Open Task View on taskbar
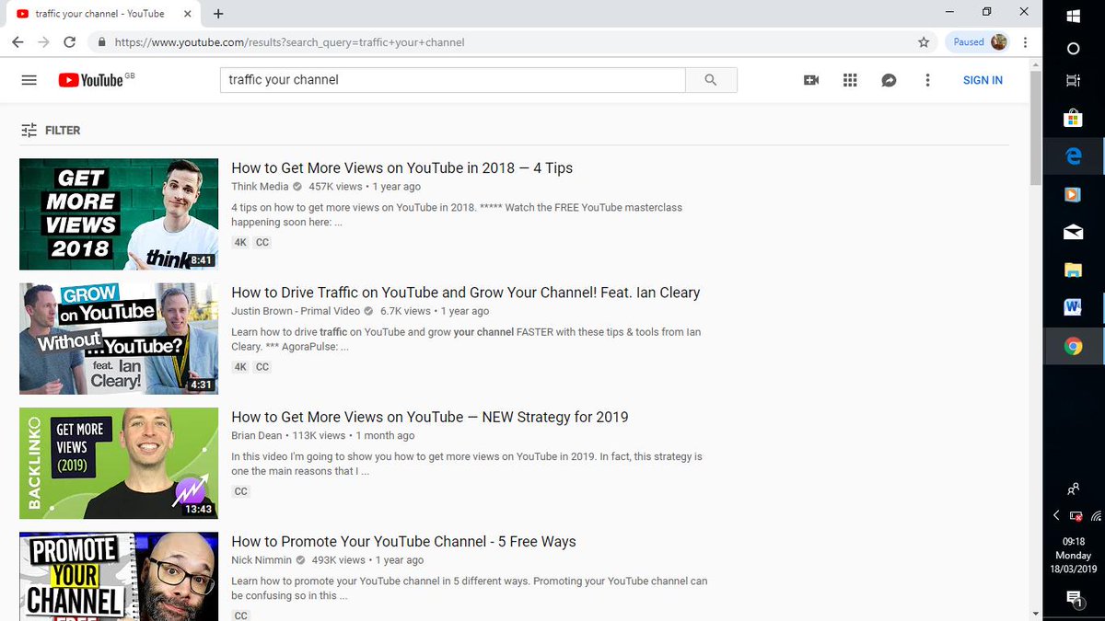This screenshot has width=1105, height=621. pos(1073,81)
